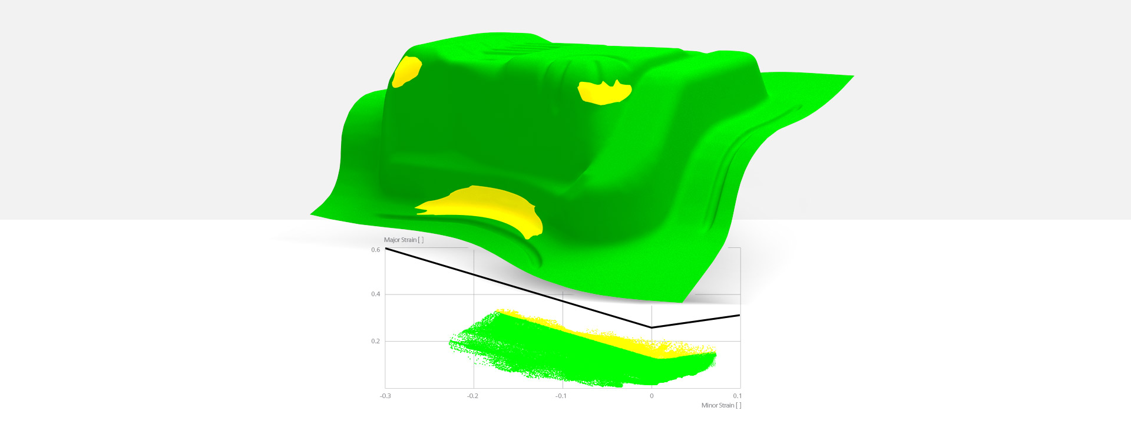1131x437 pixels.
Task: Select the 0.6 tick on Major Strain axis
Action: 375,250
